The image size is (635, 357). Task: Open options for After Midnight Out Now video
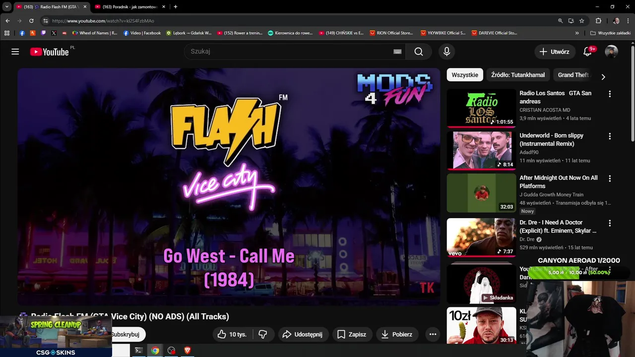(610, 178)
